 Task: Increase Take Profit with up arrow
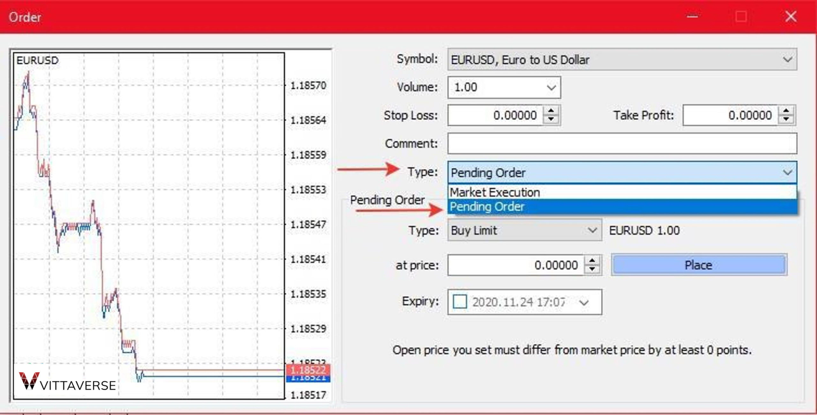click(786, 111)
